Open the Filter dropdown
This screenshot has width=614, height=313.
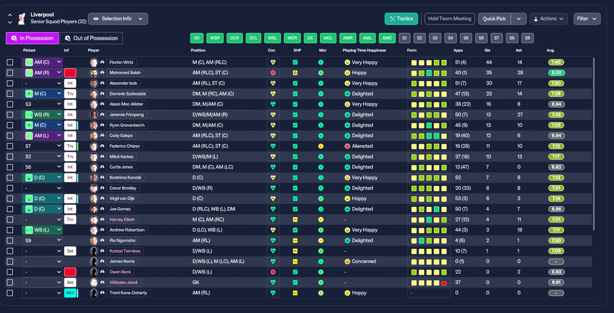587,19
